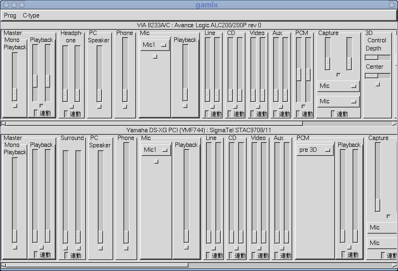Open the Mic1 dropdown in the Yamaha card
398x271 pixels.
pos(156,150)
